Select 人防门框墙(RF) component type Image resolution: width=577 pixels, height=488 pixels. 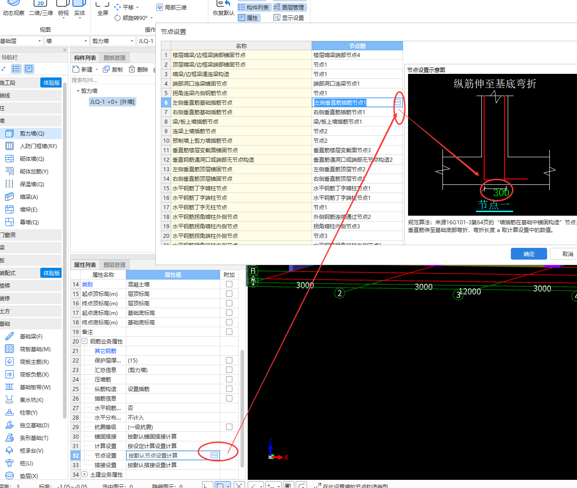(x=31, y=146)
